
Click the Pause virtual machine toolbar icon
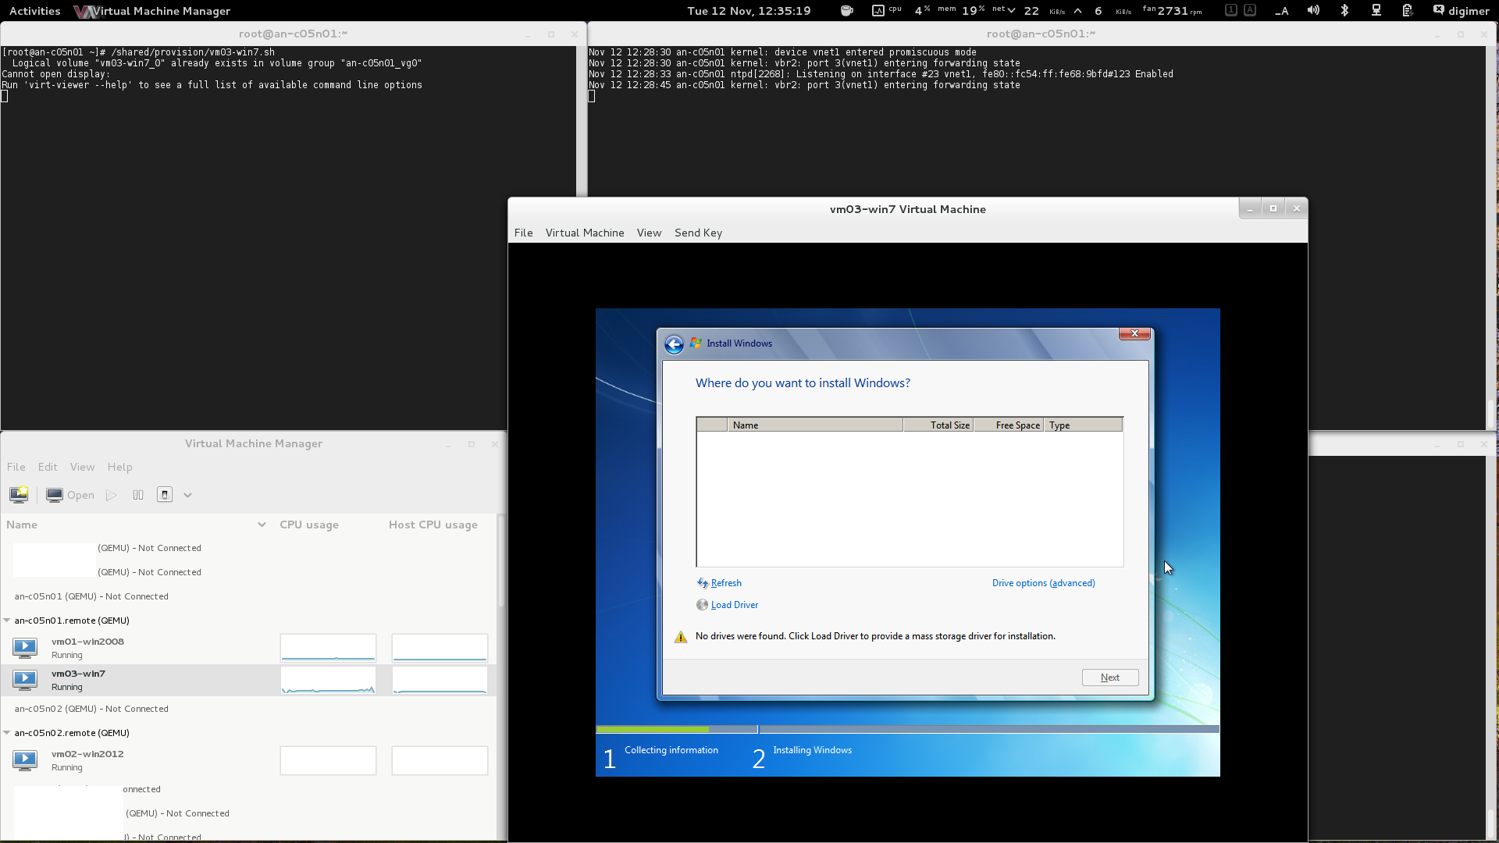point(138,495)
